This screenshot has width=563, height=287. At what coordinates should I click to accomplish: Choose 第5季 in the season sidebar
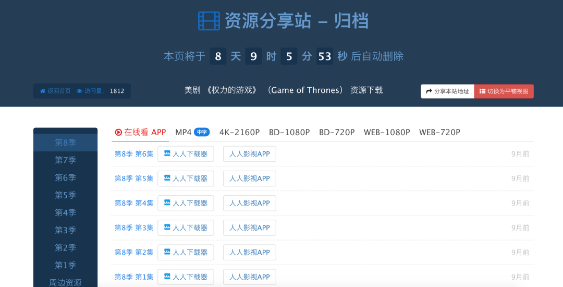pos(65,195)
